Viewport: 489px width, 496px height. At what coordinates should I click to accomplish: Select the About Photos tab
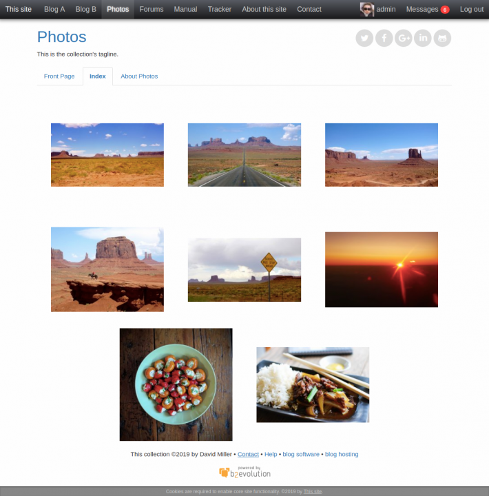139,76
